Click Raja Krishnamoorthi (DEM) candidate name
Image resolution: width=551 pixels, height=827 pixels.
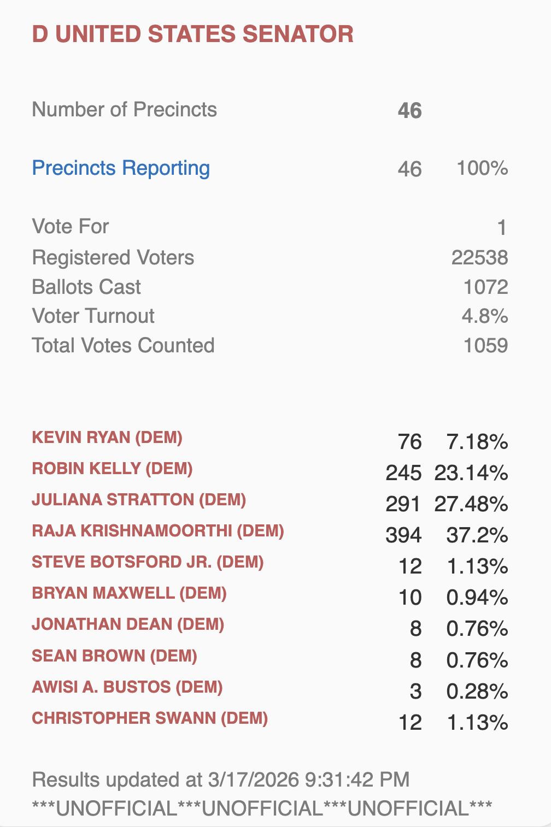point(158,531)
